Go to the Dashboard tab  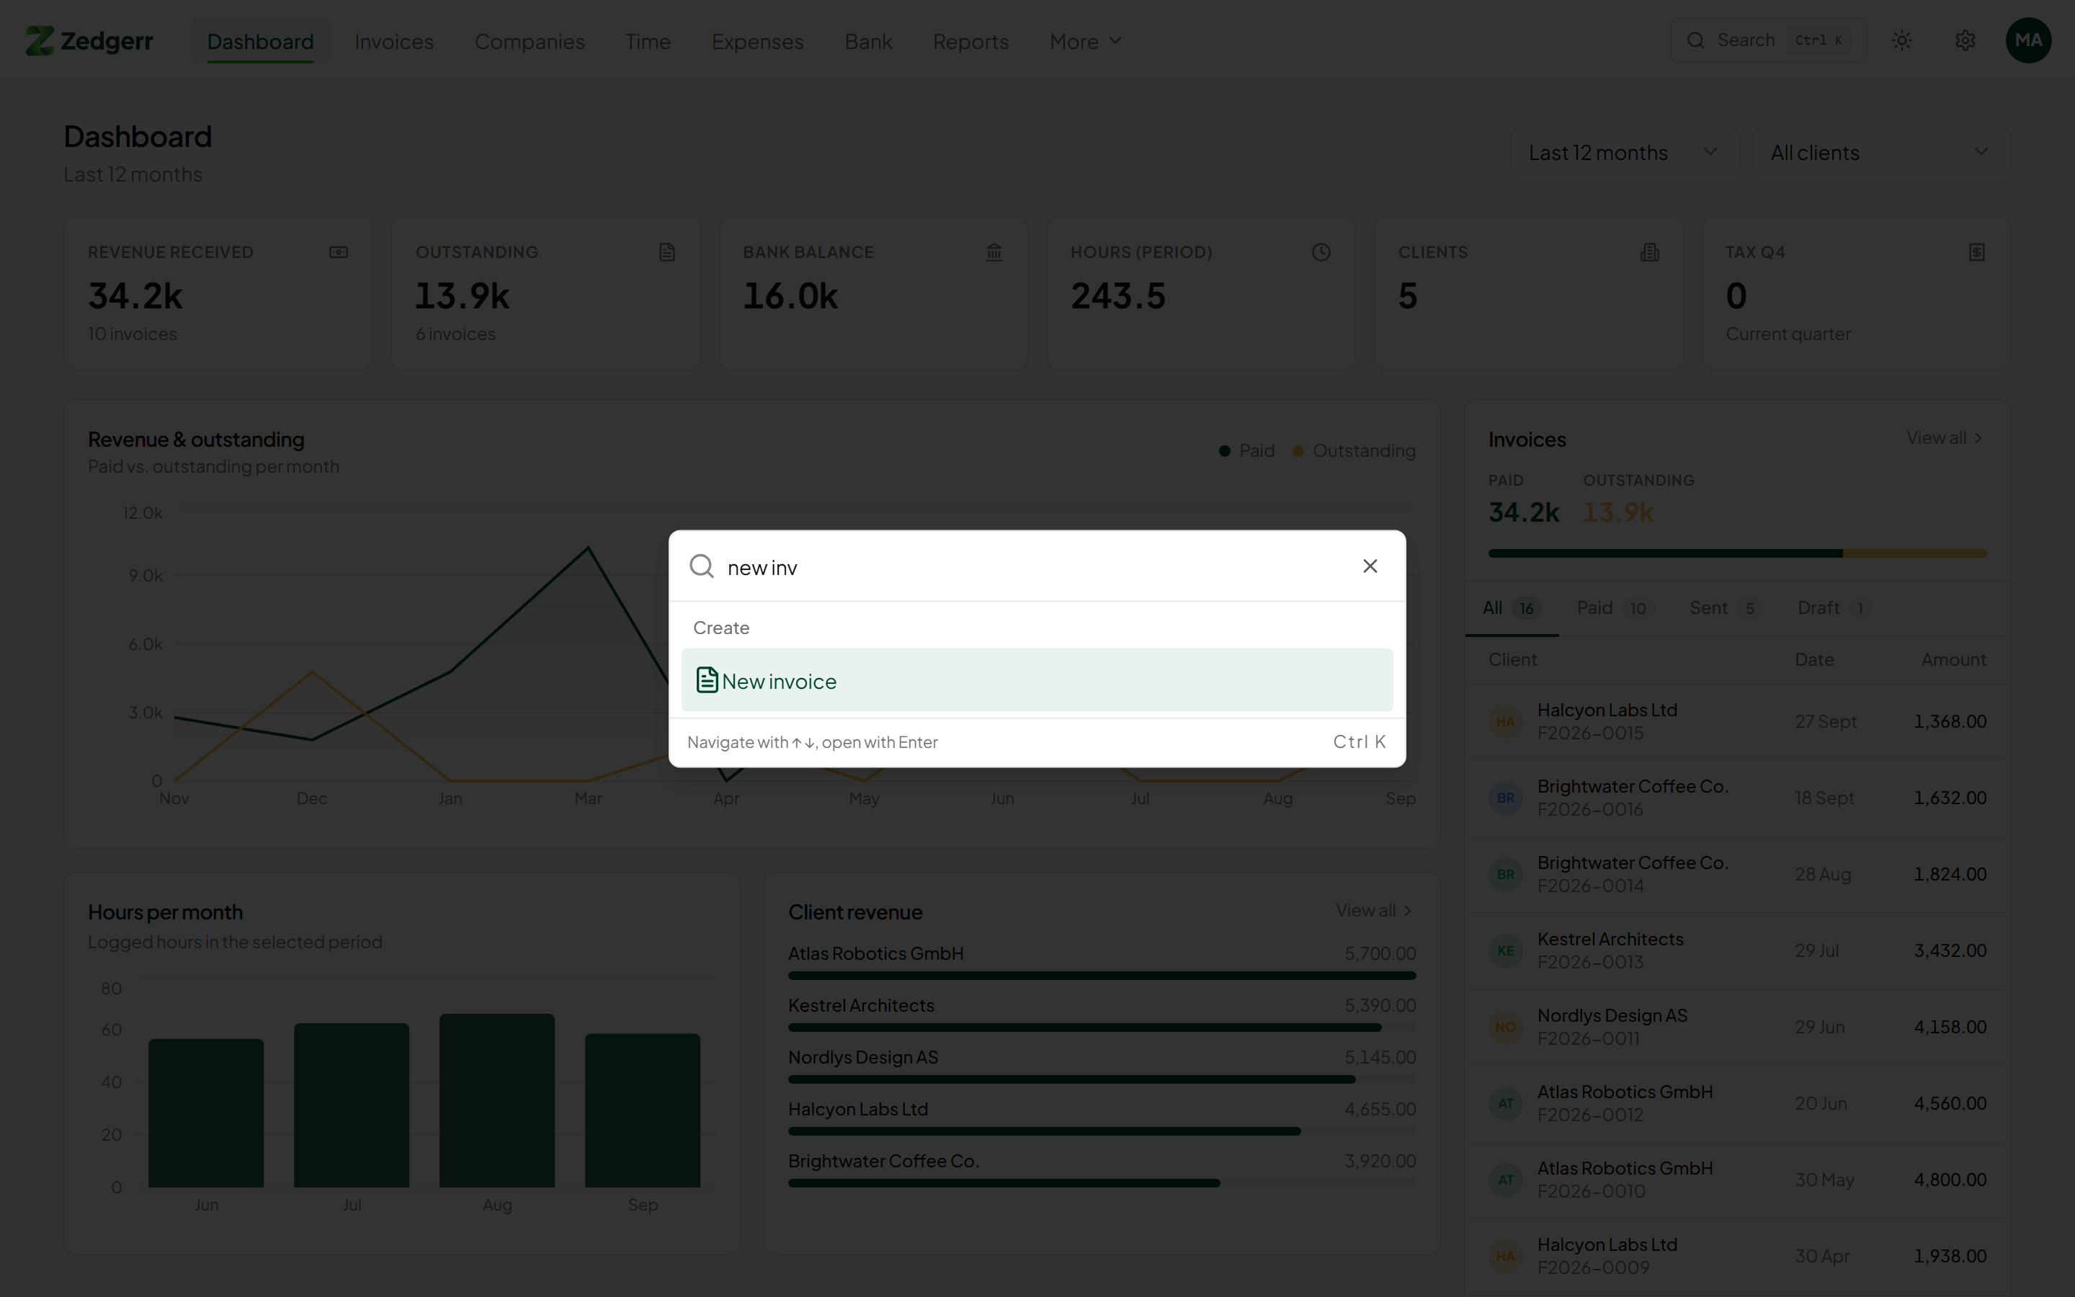[261, 41]
